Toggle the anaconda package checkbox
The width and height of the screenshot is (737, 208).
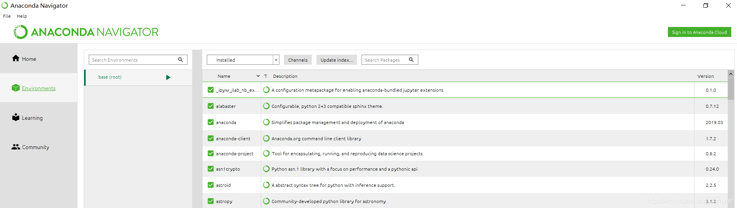coord(211,122)
